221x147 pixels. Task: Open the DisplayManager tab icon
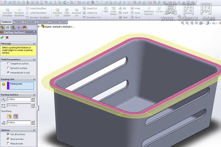[x=24, y=28]
